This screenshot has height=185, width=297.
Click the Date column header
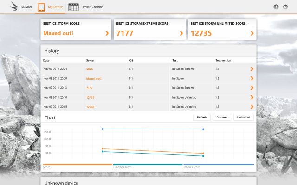pos(46,61)
